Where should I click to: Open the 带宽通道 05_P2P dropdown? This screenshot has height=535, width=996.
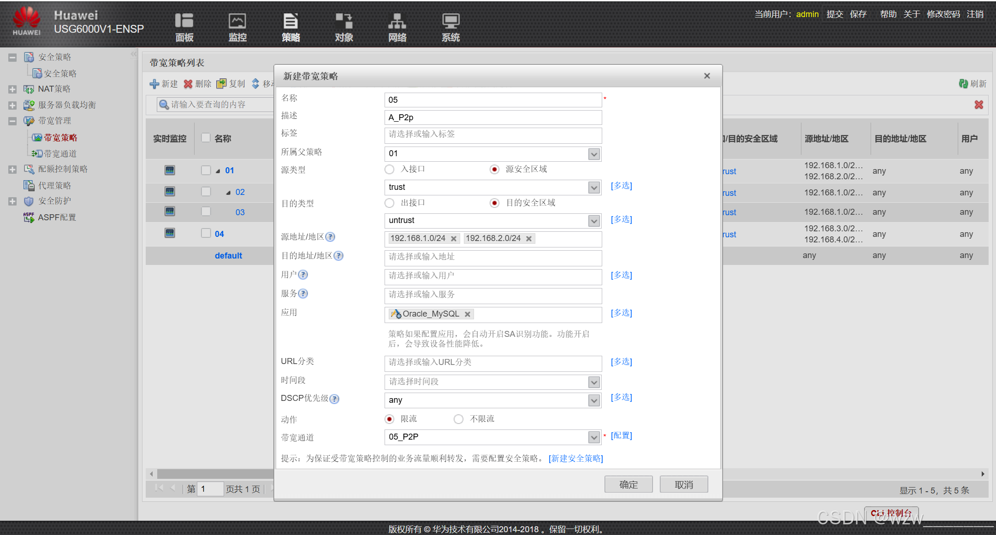tap(594, 437)
